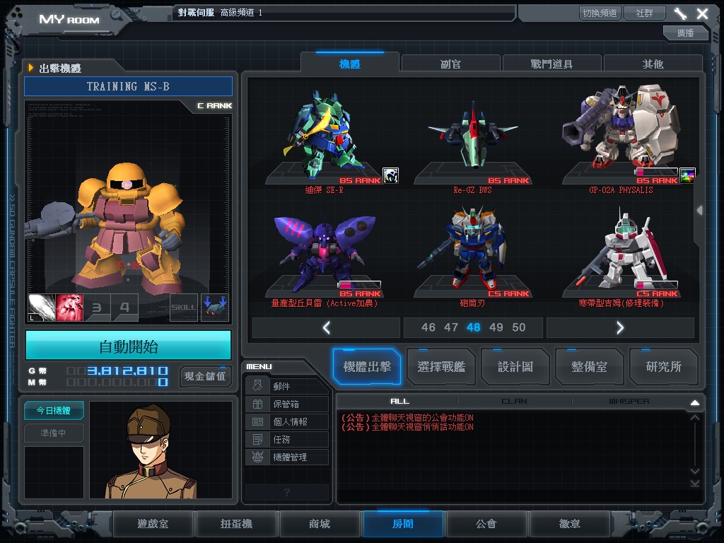Select page 47 of unit list
This screenshot has height=543, width=724.
pos(450,327)
